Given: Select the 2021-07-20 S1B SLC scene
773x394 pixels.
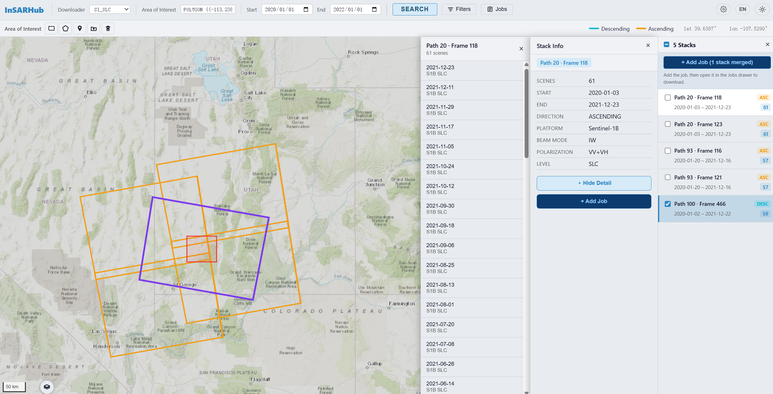Looking at the screenshot, I should coord(472,327).
